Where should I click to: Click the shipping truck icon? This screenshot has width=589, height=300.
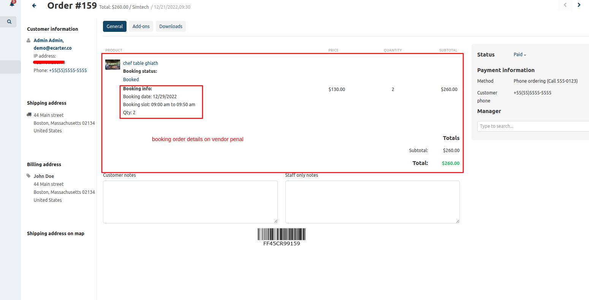pos(29,115)
